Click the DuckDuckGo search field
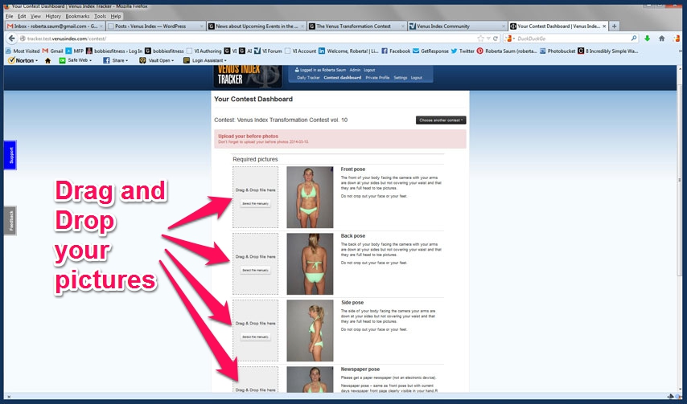The height and width of the screenshot is (404, 687). tap(573, 39)
